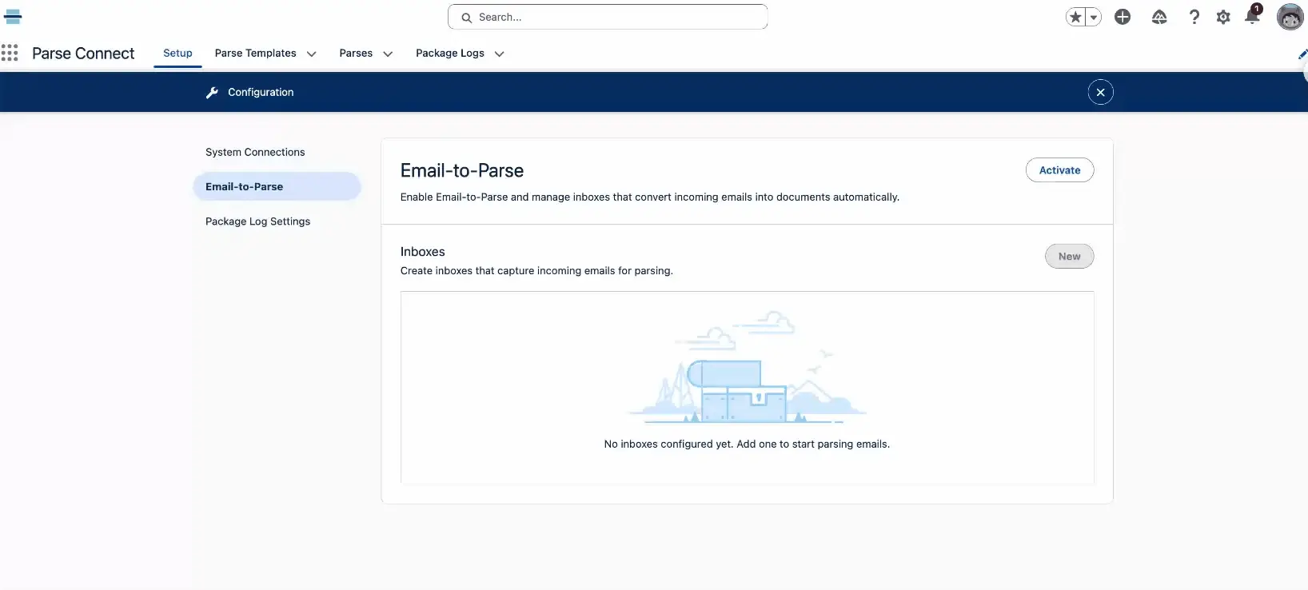This screenshot has width=1308, height=590.
Task: Open the Setup gear icon
Action: pyautogui.click(x=1223, y=17)
